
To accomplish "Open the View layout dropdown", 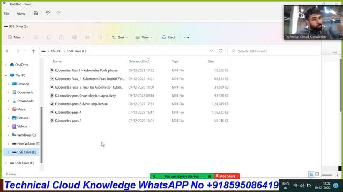I will point(144,37).
